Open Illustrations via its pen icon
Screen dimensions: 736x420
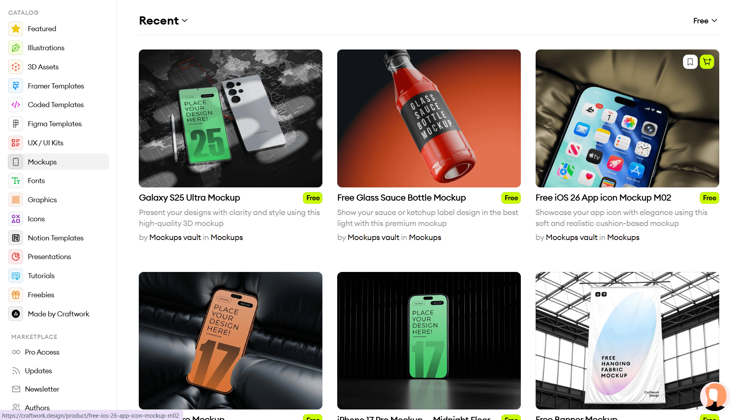pyautogui.click(x=16, y=48)
